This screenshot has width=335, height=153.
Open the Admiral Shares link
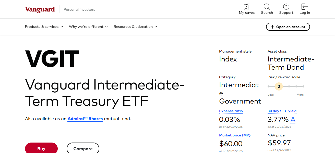[85, 119]
